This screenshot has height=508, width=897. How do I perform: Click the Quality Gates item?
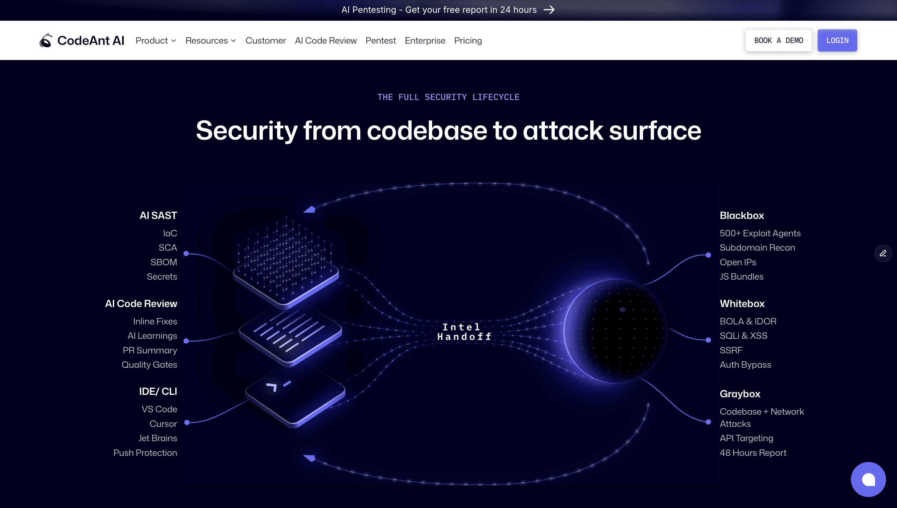click(x=149, y=365)
